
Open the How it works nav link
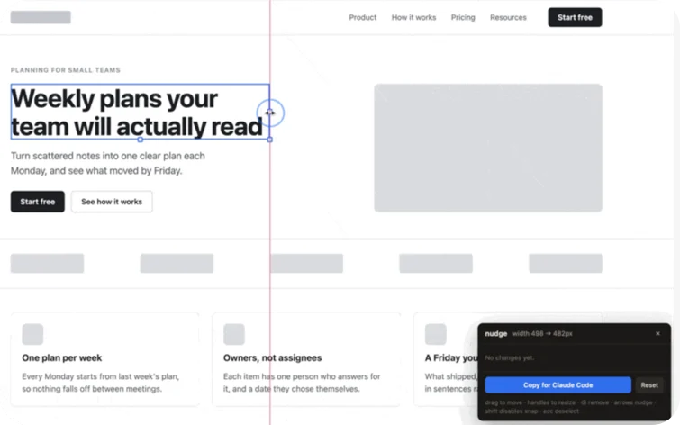(x=413, y=17)
